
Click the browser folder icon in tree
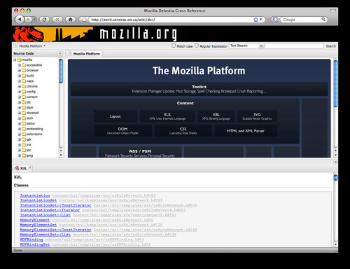[x=24, y=70]
